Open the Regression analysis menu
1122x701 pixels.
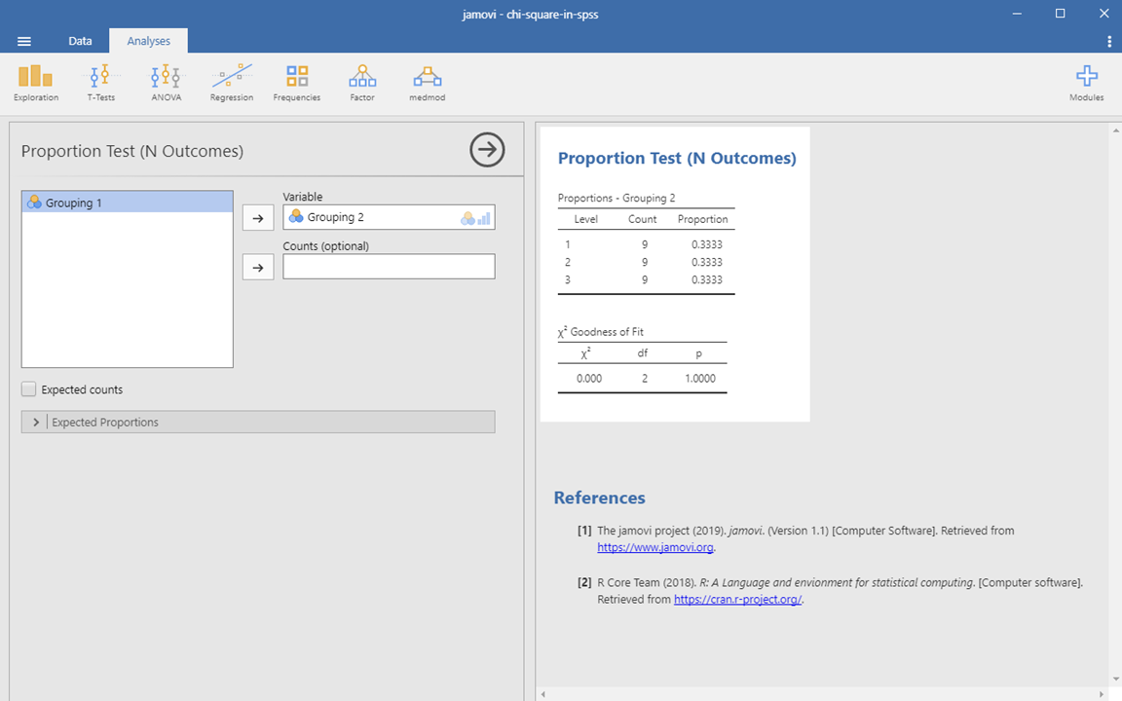(x=231, y=83)
